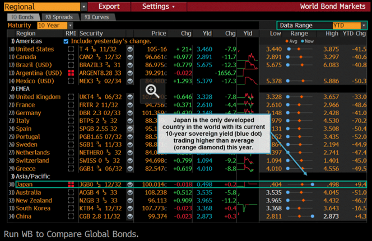Click red RMI indicator in Japan row
Screen dimensions: 372x241
71,184
